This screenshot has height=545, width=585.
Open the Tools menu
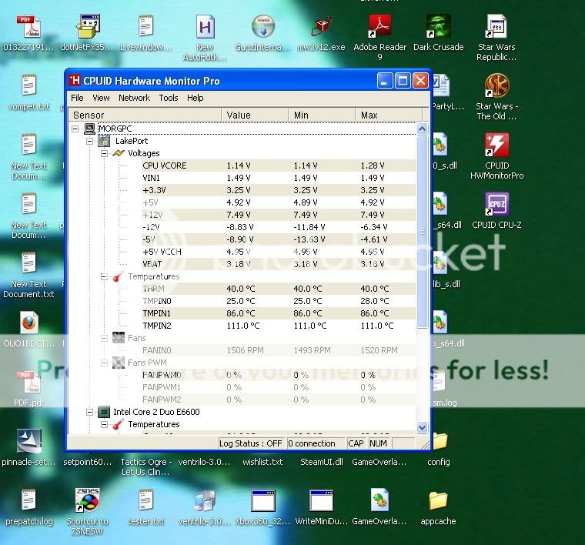coord(168,98)
